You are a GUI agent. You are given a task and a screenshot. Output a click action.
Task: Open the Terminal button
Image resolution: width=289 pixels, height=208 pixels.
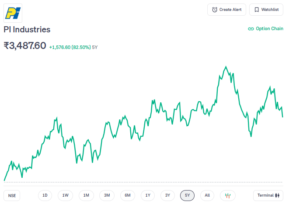click(268, 195)
